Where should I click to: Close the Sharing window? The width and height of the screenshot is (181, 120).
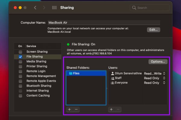pos(15,8)
